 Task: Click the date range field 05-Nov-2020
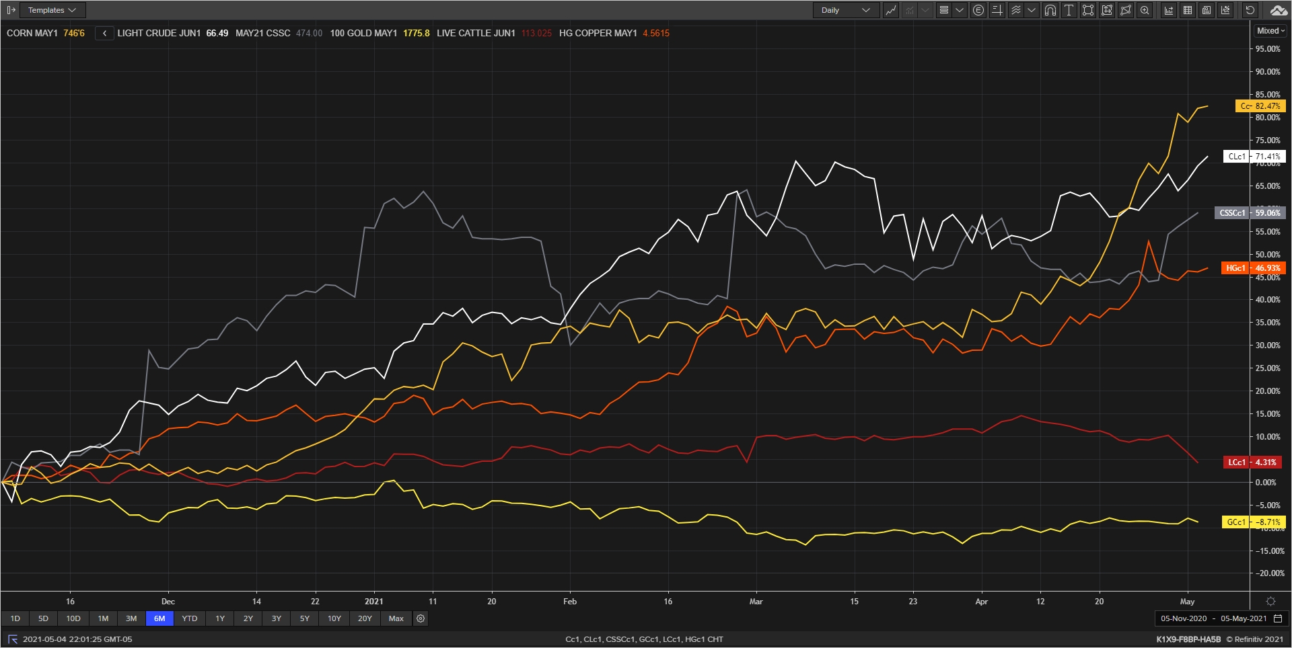click(1184, 618)
